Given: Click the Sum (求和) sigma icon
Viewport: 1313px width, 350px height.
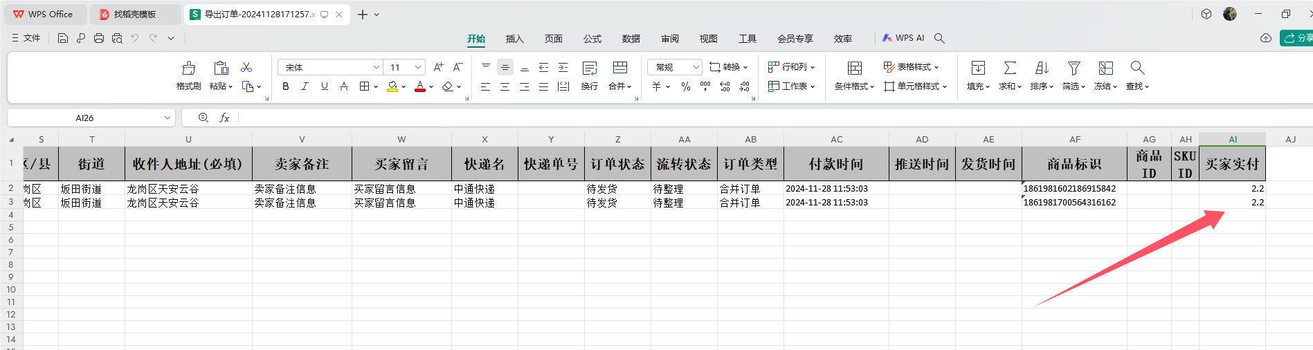Looking at the screenshot, I should pyautogui.click(x=1010, y=68).
